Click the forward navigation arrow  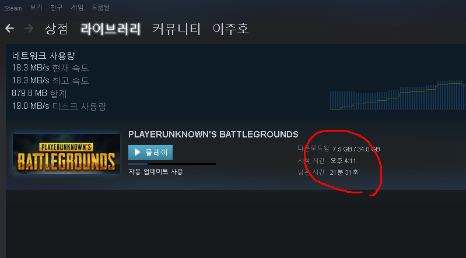click(29, 29)
